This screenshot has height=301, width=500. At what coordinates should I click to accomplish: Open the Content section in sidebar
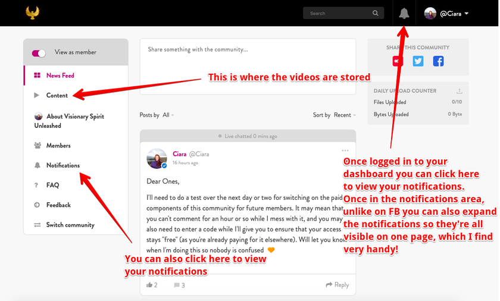pos(76,95)
